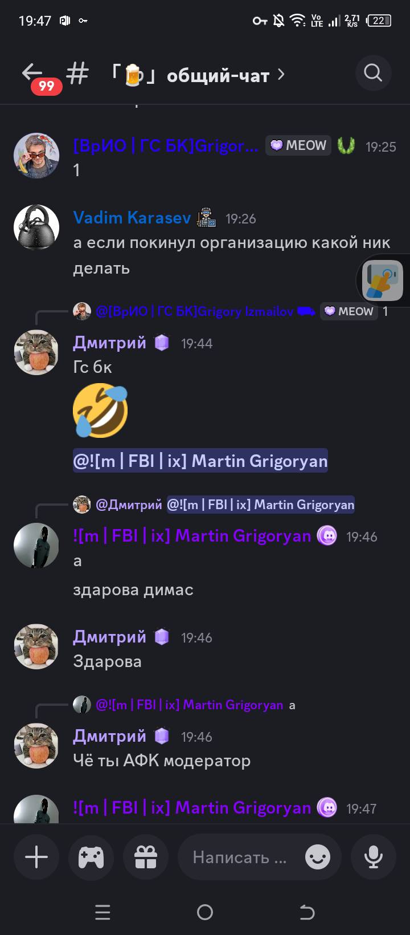Open the game controller apps icon
Screen dimensions: 410x935
(91, 857)
